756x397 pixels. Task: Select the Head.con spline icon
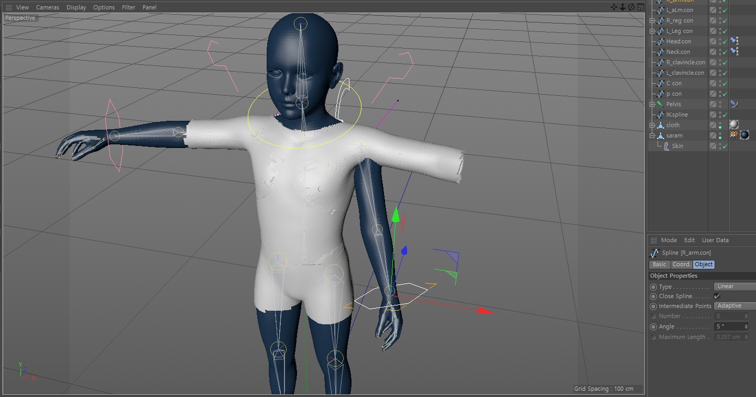[x=661, y=41]
